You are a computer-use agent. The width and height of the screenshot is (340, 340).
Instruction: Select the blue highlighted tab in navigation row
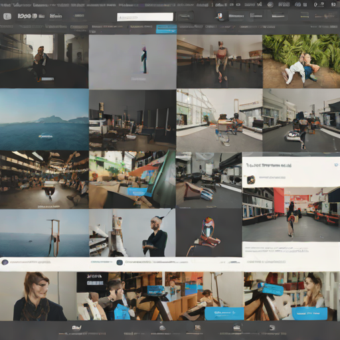click(166, 29)
